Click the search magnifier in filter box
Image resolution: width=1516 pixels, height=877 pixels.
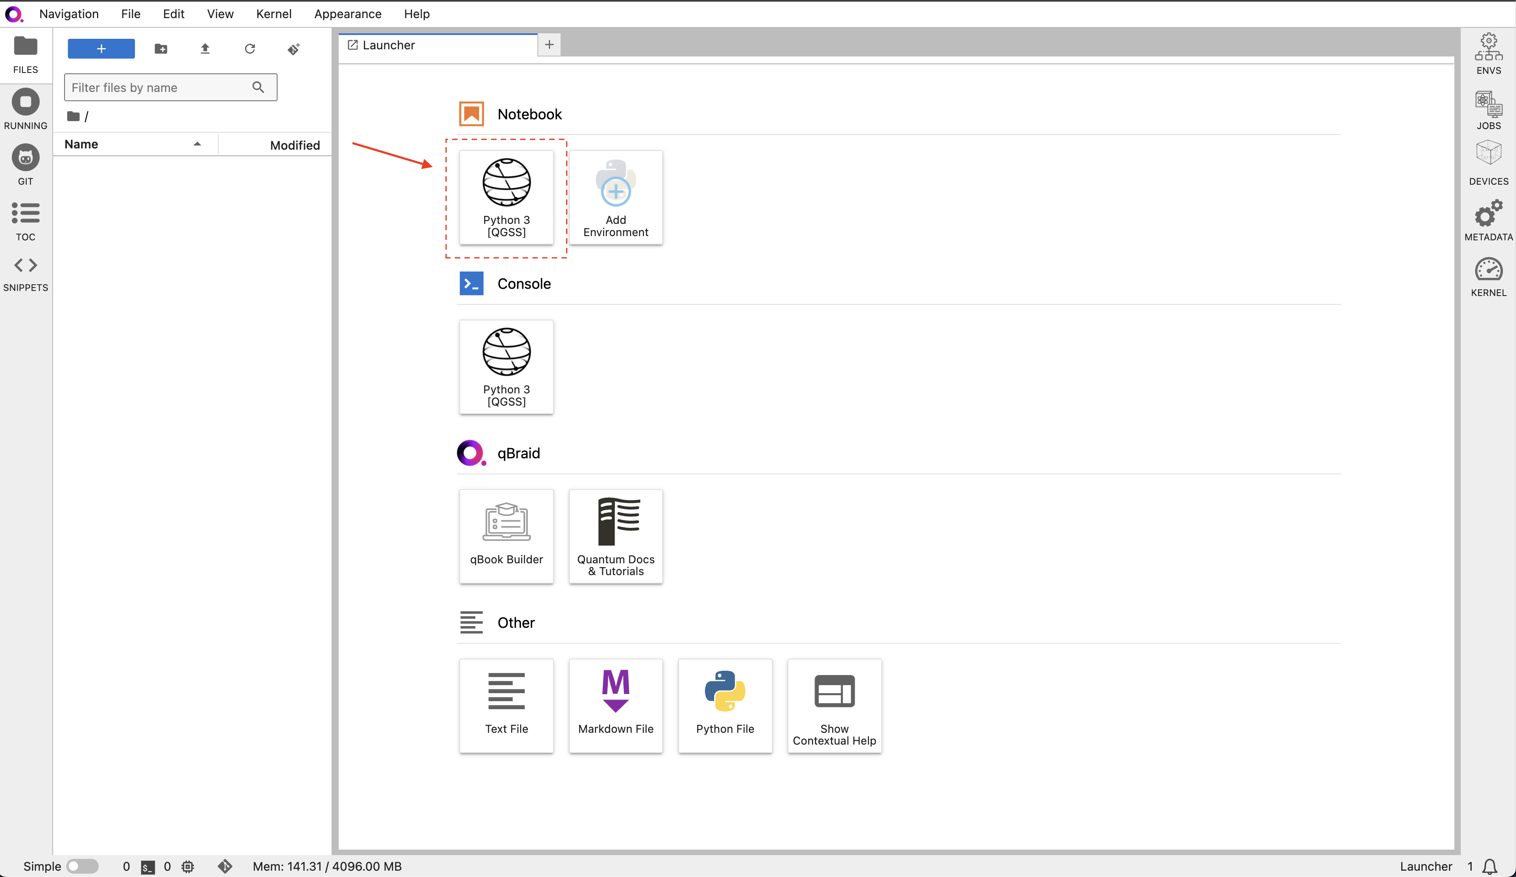(258, 87)
